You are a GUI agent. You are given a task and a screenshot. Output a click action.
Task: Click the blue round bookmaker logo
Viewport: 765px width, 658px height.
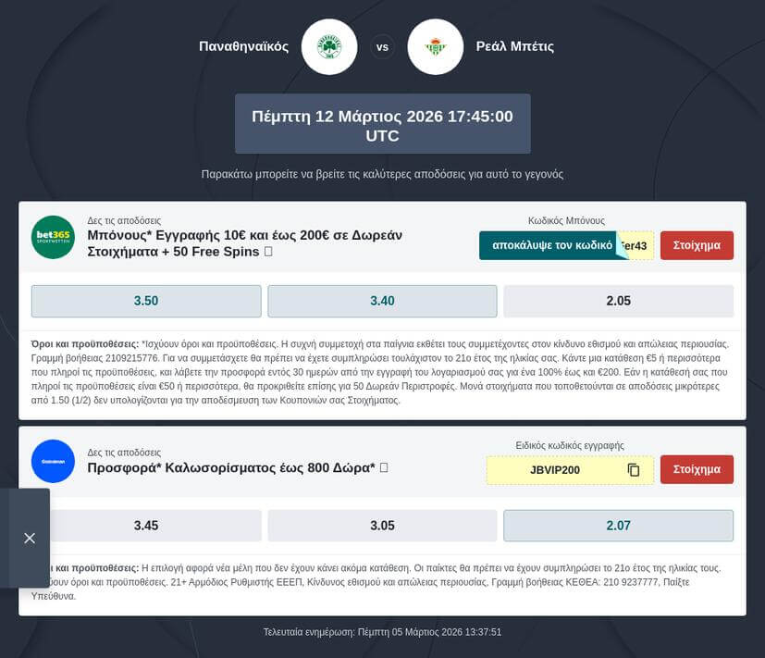pos(53,461)
